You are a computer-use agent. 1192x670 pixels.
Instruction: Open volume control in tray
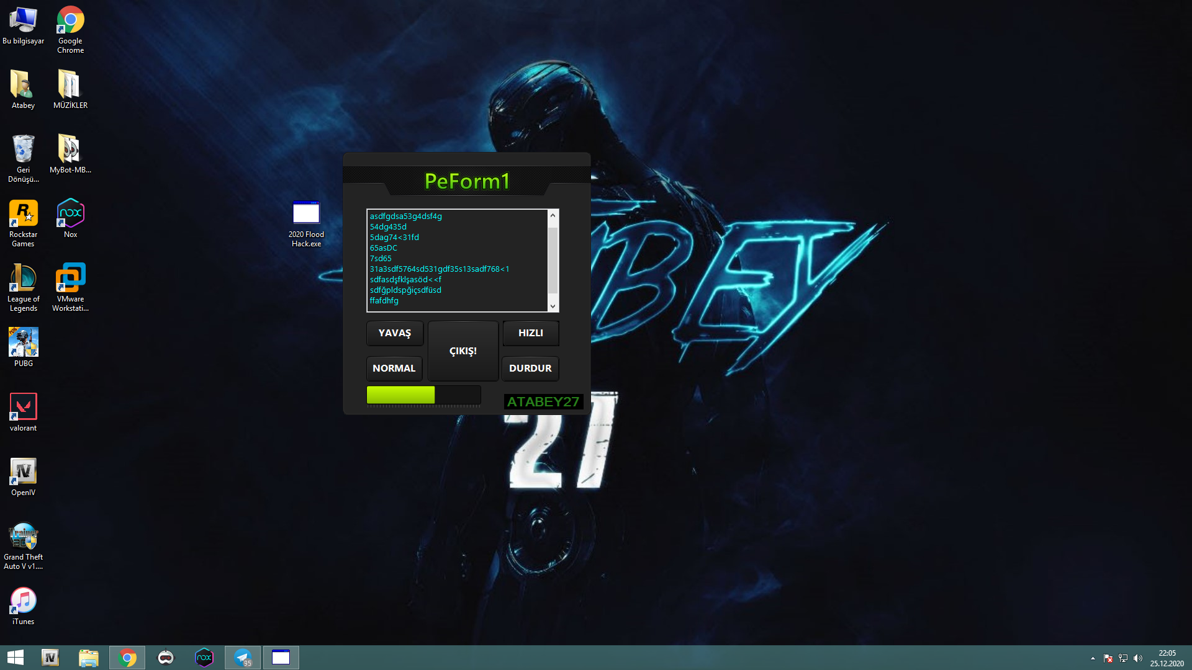[x=1138, y=658]
